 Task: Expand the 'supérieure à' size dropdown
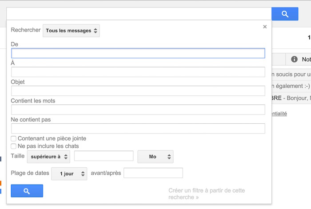tap(48, 157)
